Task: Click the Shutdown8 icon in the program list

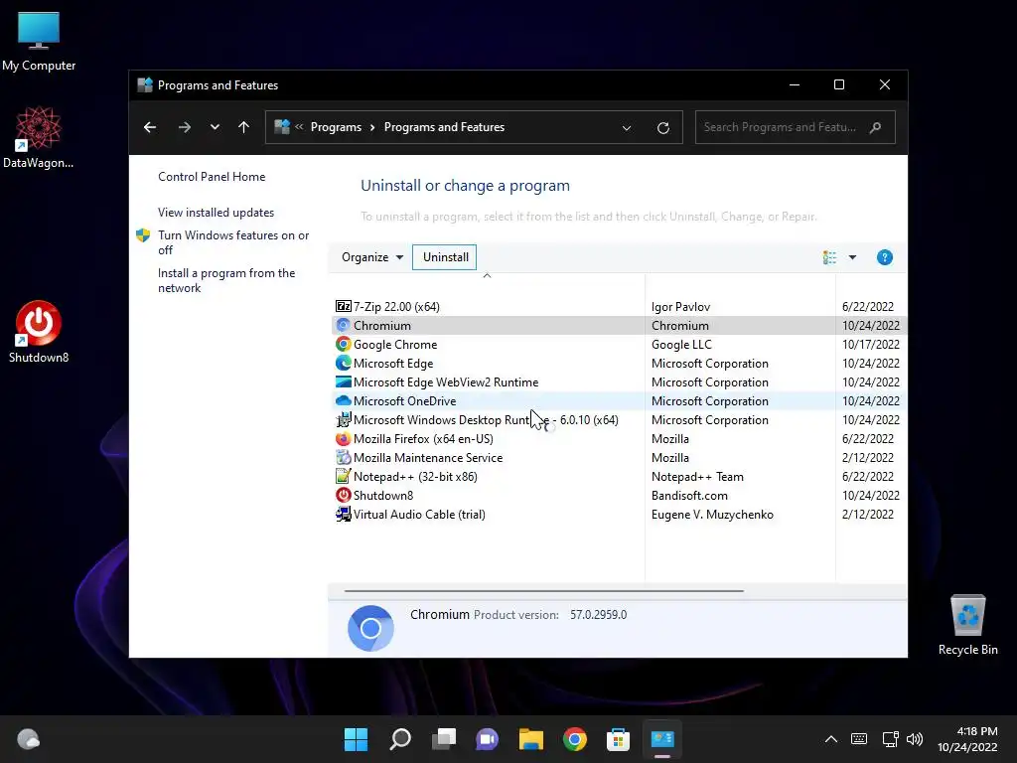Action: (343, 495)
